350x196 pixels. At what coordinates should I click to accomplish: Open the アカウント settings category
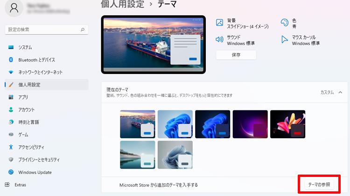(x=46, y=109)
